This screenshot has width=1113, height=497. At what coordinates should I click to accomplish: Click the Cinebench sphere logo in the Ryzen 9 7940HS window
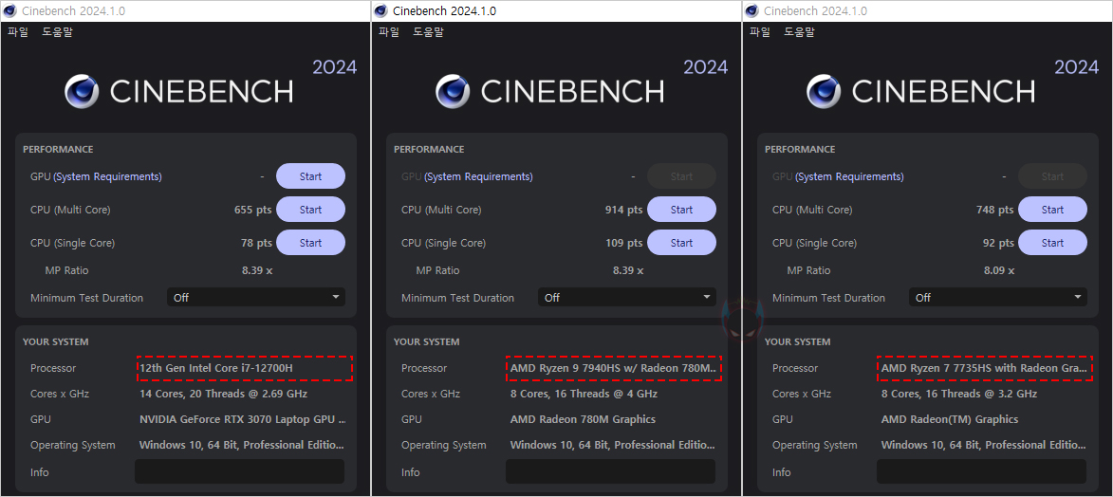tap(453, 91)
